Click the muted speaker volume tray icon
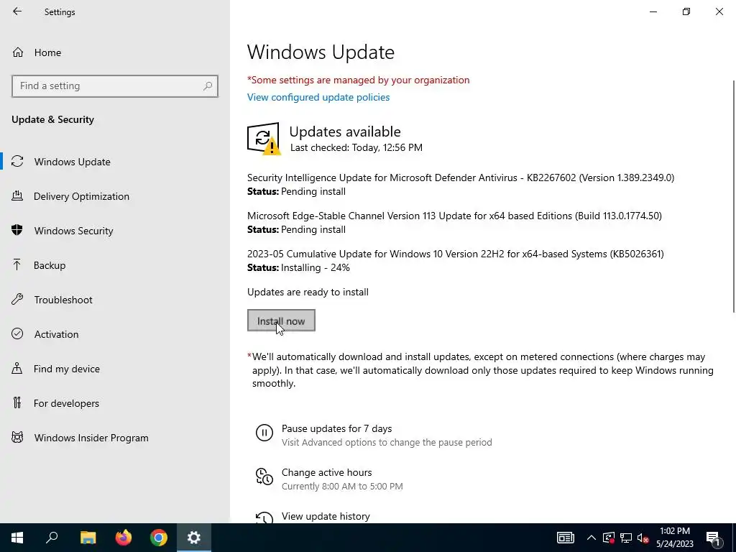This screenshot has height=552, width=736. coord(643,538)
